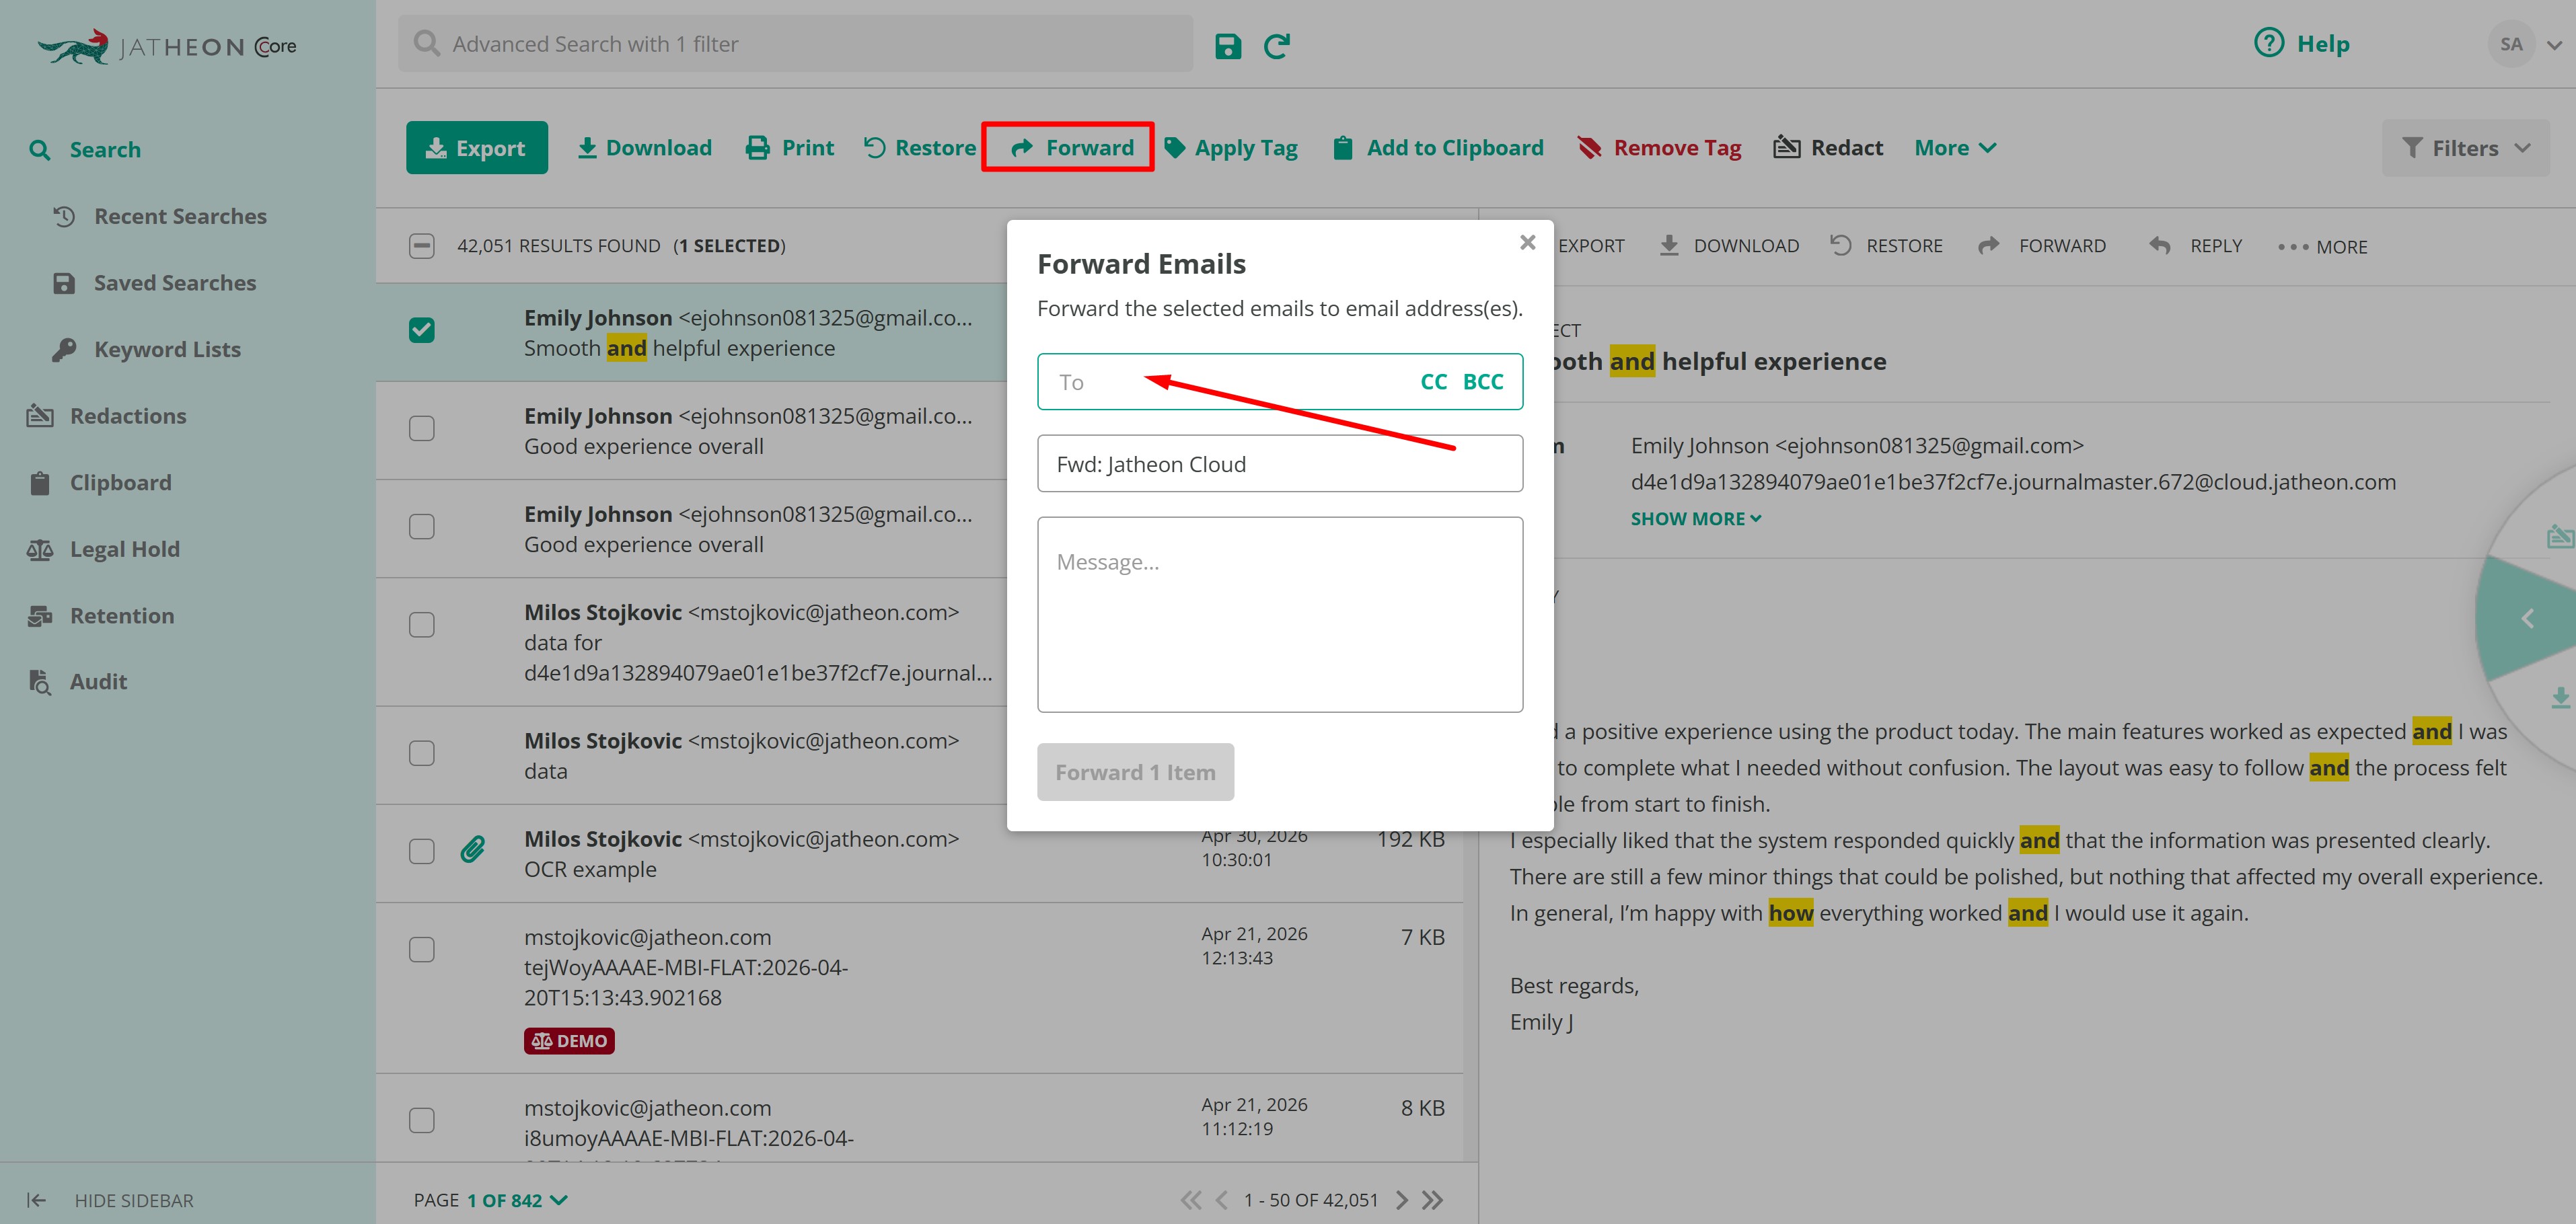
Task: Toggle the select-all results checkbox
Action: (422, 246)
